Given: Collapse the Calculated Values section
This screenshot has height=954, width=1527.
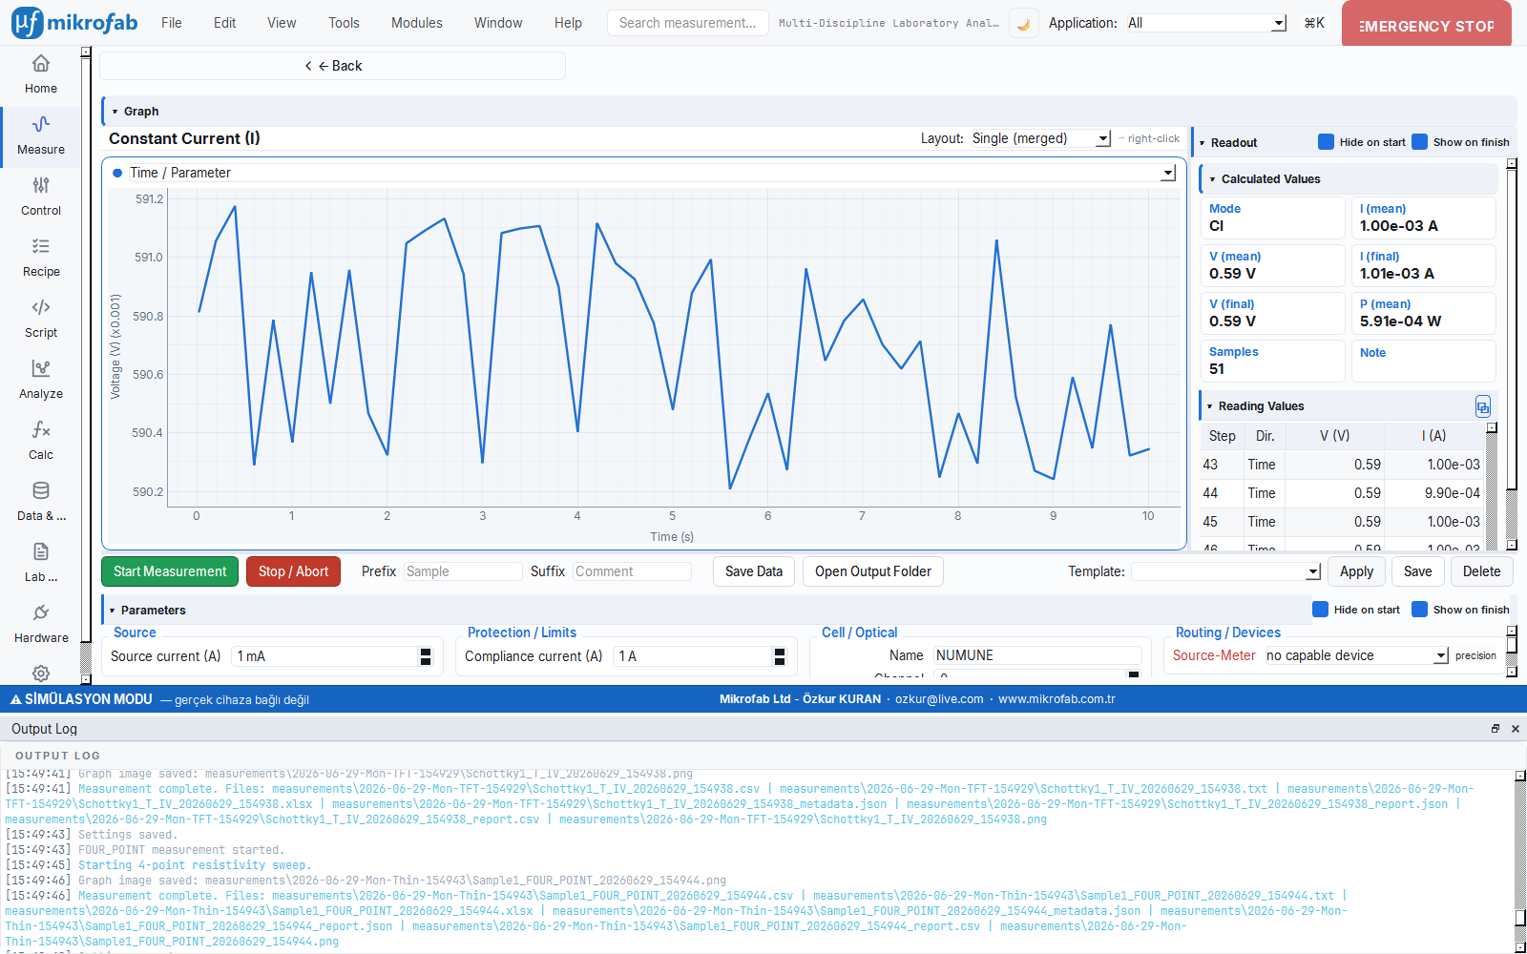Looking at the screenshot, I should 1213,179.
